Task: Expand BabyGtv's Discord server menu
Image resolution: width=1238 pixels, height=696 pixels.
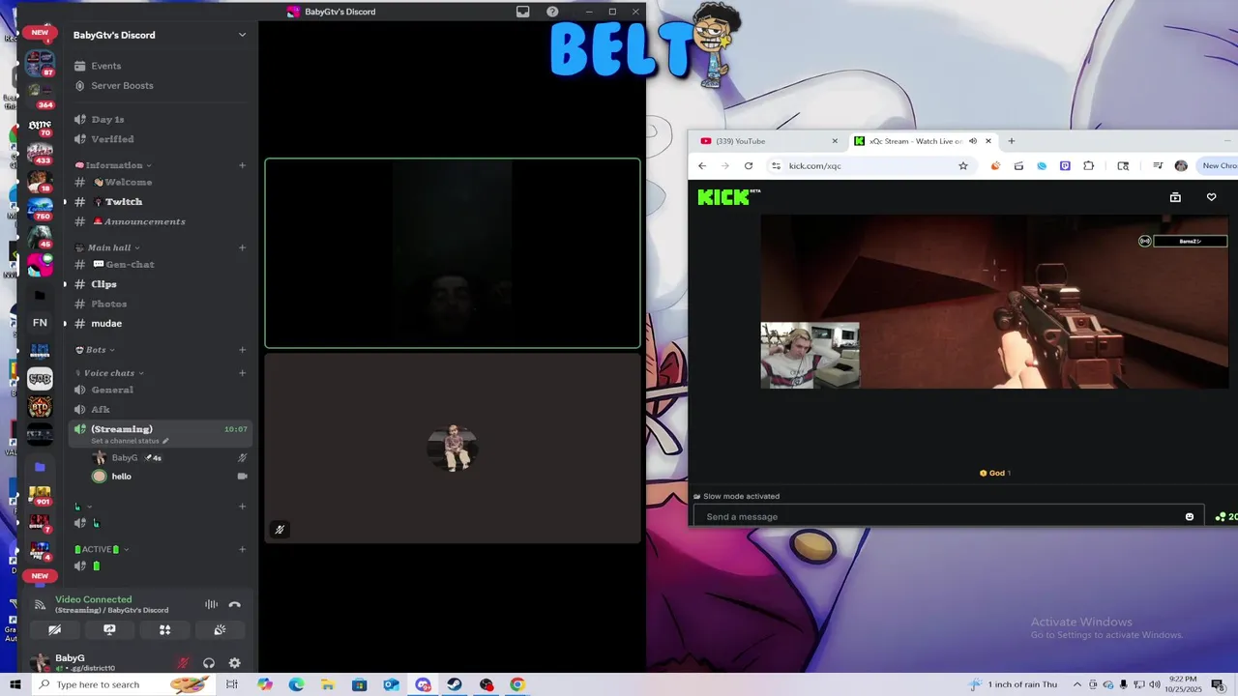Action: [x=242, y=35]
